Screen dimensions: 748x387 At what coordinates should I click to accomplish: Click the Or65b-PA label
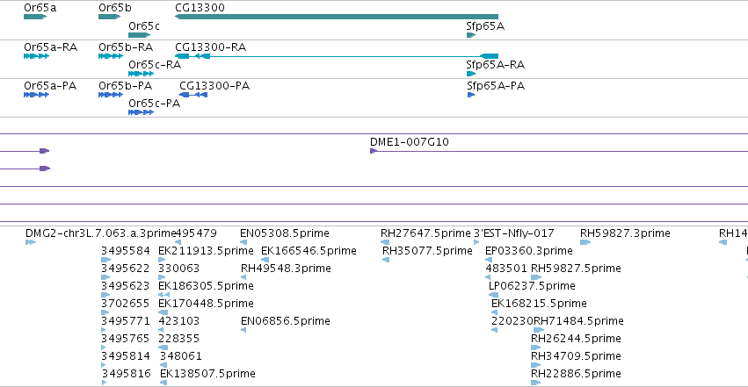126,86
